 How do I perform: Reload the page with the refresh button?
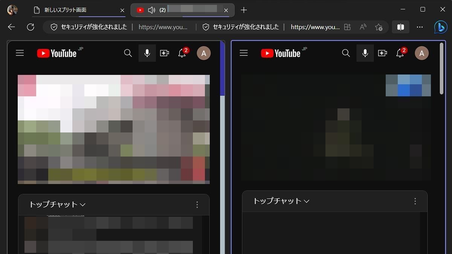click(31, 27)
